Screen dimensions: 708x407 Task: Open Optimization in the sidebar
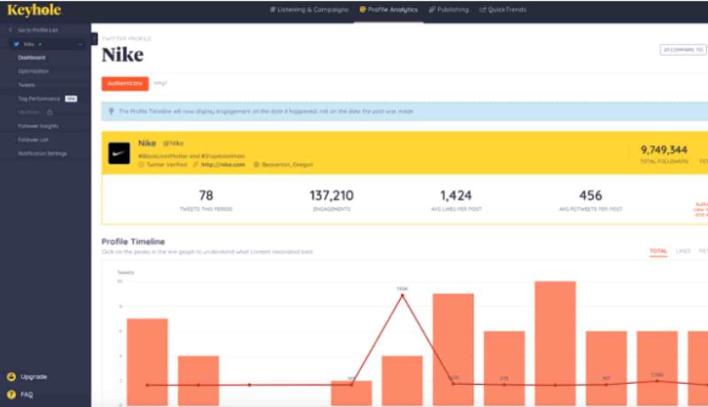34,72
